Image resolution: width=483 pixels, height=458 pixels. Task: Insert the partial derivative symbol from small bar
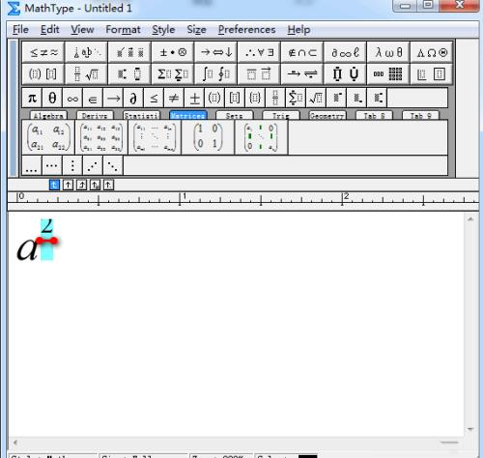point(133,98)
